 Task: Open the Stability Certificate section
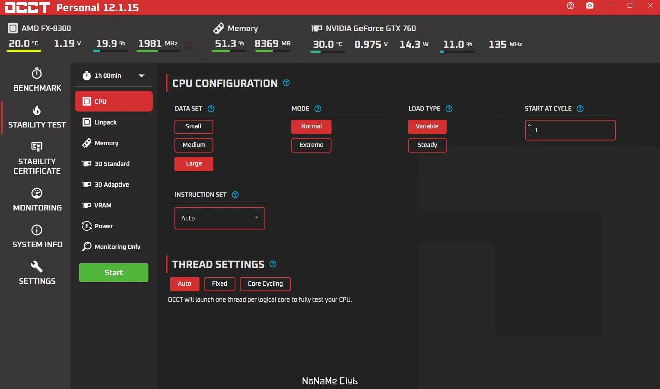coord(36,159)
